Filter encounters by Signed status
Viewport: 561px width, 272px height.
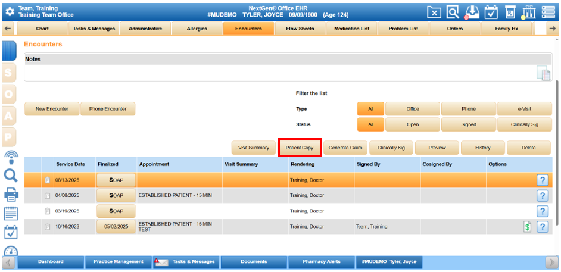coord(468,125)
